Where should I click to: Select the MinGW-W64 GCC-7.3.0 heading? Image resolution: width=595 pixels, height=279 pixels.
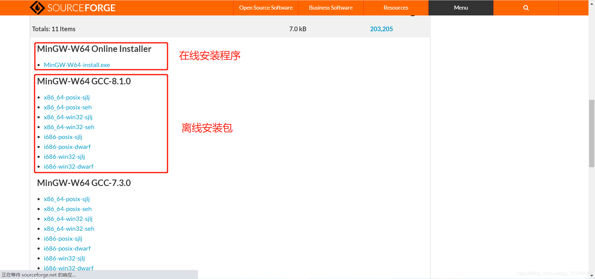[x=84, y=183]
